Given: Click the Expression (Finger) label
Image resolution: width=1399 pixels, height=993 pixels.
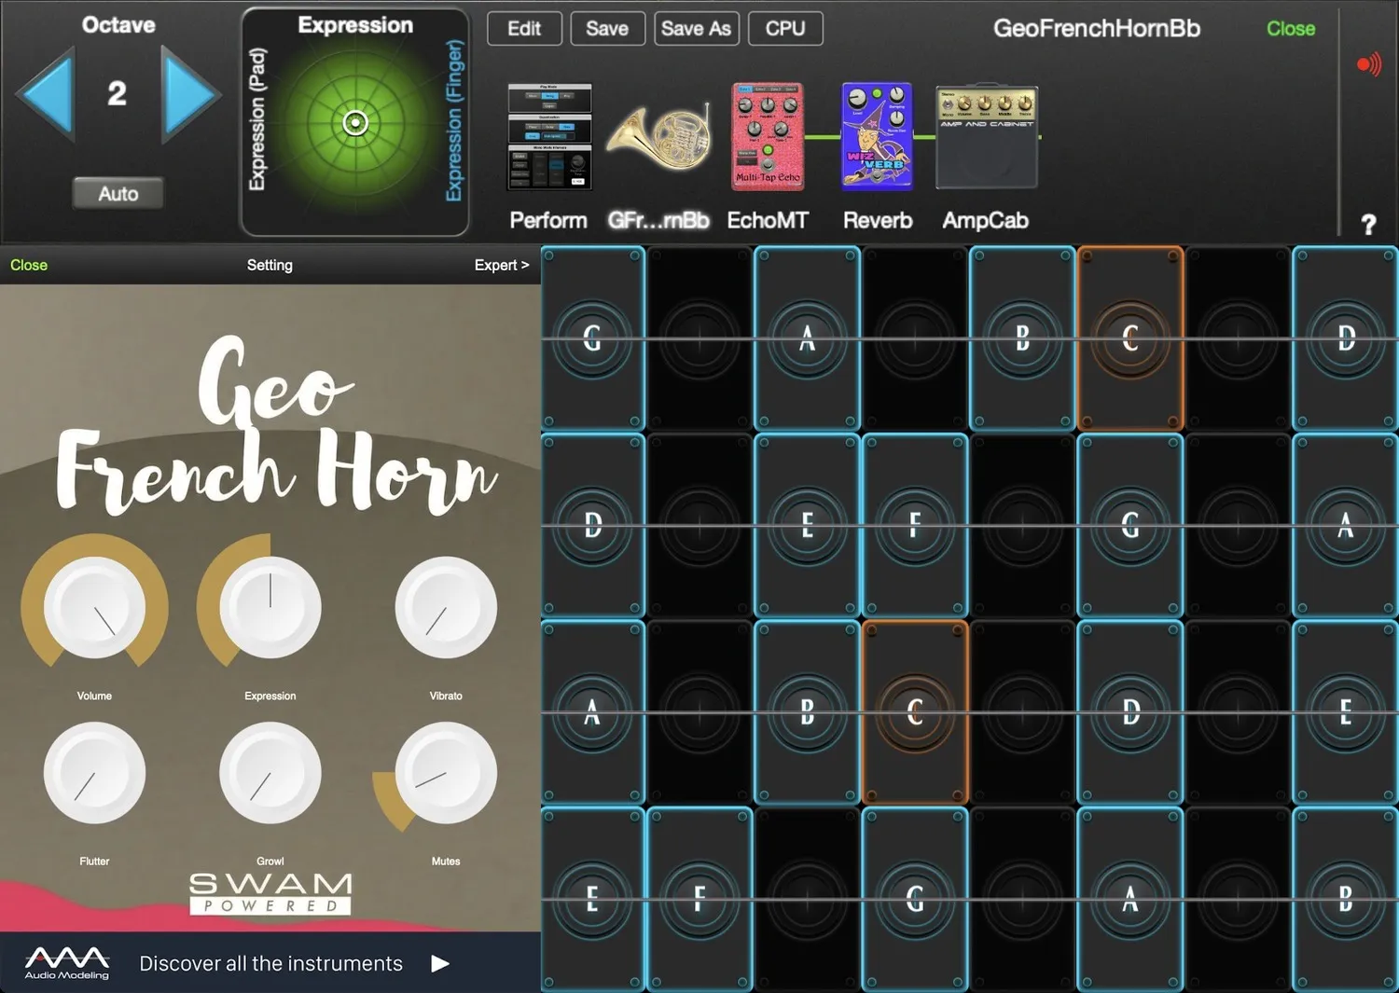Looking at the screenshot, I should tap(454, 120).
